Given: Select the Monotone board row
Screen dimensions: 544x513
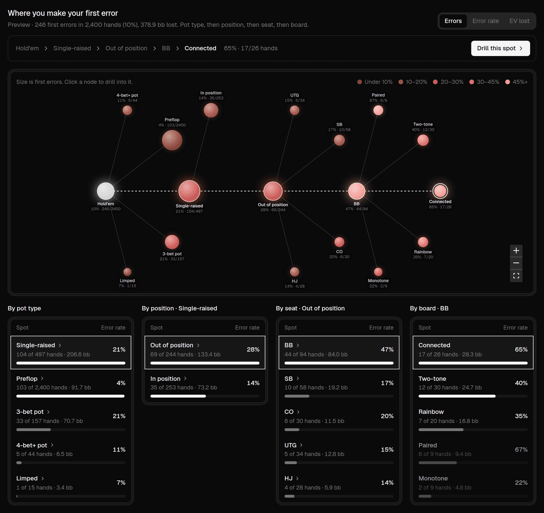Looking at the screenshot, I should pos(473,485).
